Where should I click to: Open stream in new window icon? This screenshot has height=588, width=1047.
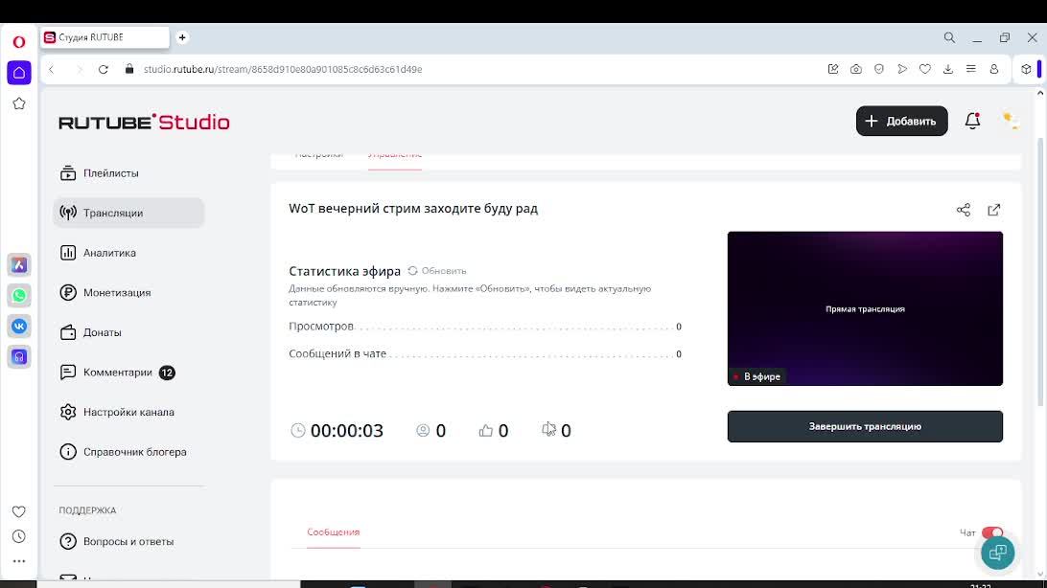(x=993, y=210)
